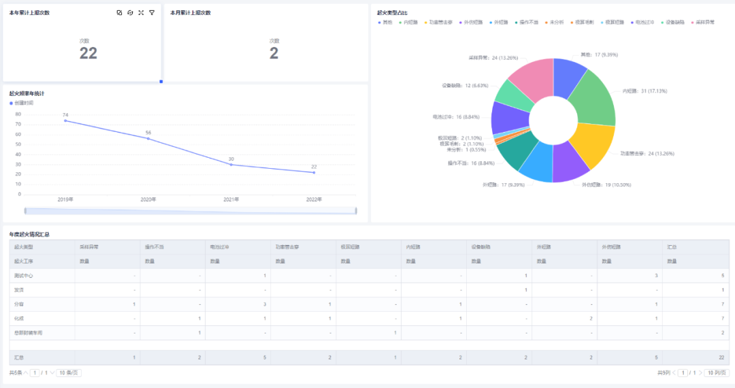The height and width of the screenshot is (388, 735).
Task: Toggle the 未分析 legend entry
Action: [x=554, y=22]
